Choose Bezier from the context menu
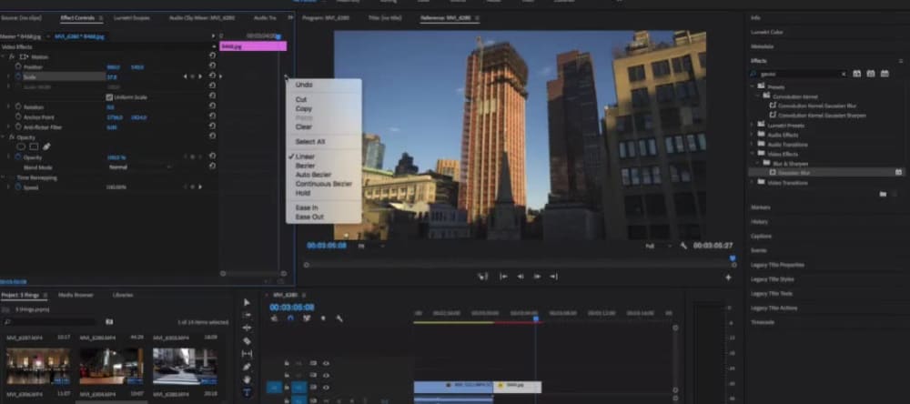The width and height of the screenshot is (910, 404). coord(305,166)
